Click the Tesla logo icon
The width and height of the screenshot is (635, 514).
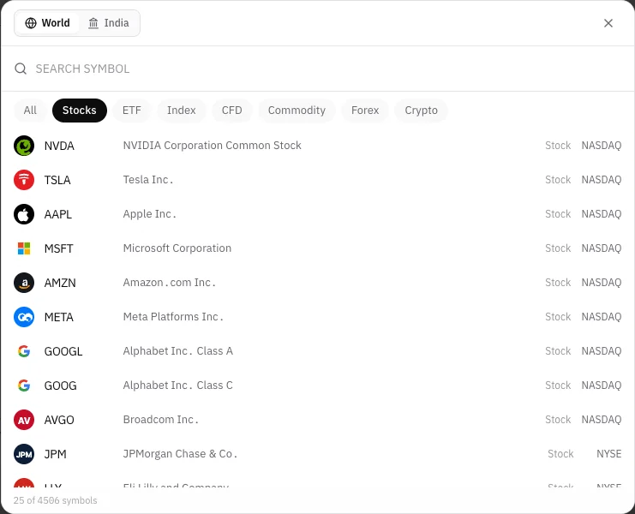[24, 180]
